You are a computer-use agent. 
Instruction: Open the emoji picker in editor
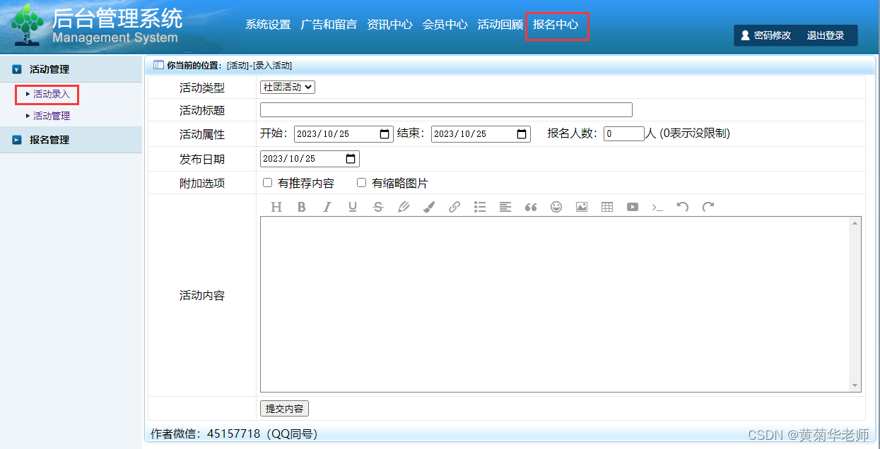pos(556,207)
